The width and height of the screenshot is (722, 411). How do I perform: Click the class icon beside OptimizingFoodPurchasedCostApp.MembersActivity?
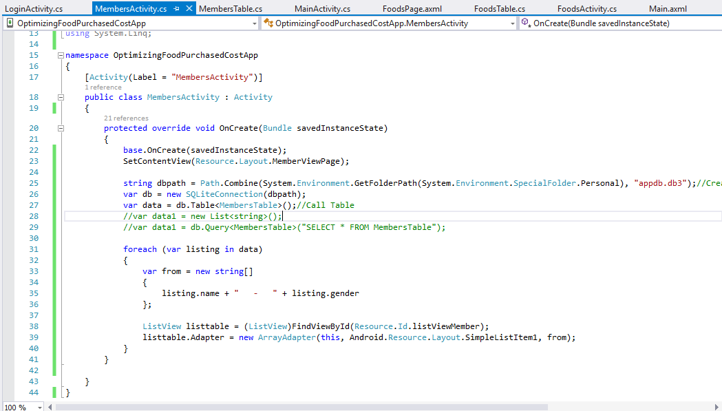[x=268, y=23]
